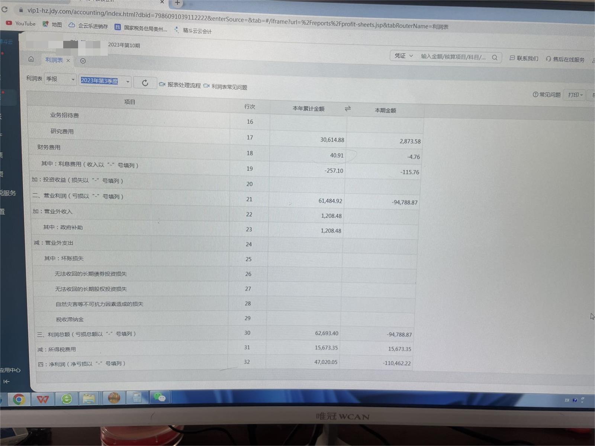Open the tab list circle-arrow icon
This screenshot has width=595, height=446.
pos(83,61)
